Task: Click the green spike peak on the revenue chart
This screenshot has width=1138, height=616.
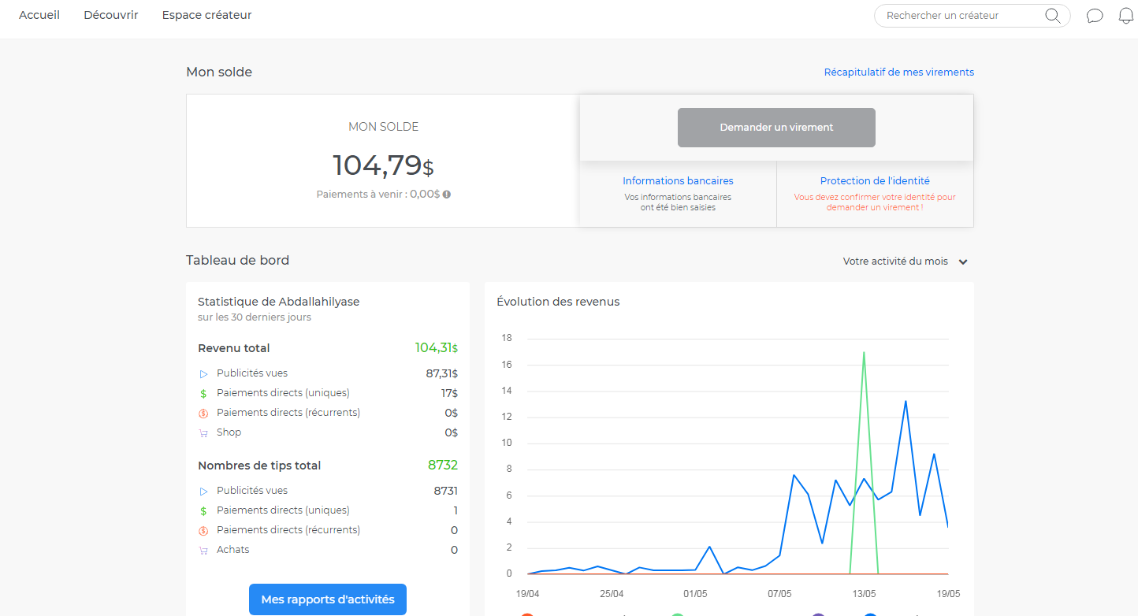Action: [864, 352]
